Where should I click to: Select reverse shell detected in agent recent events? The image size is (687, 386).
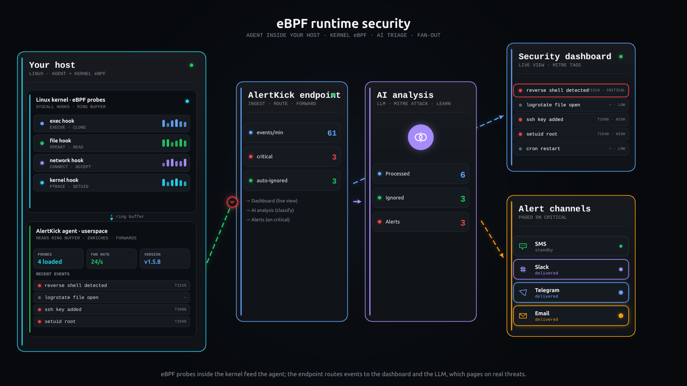pos(112,286)
